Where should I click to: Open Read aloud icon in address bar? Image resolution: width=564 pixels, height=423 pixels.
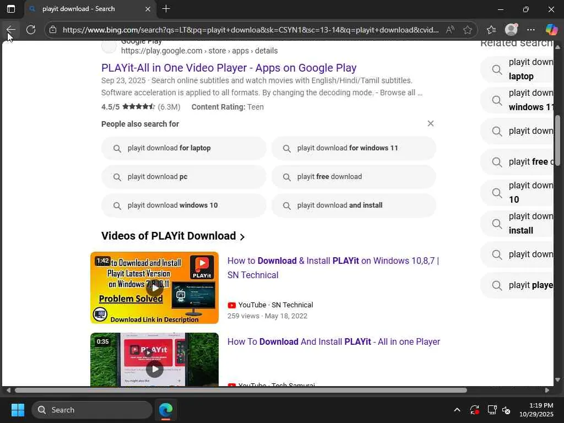click(450, 30)
